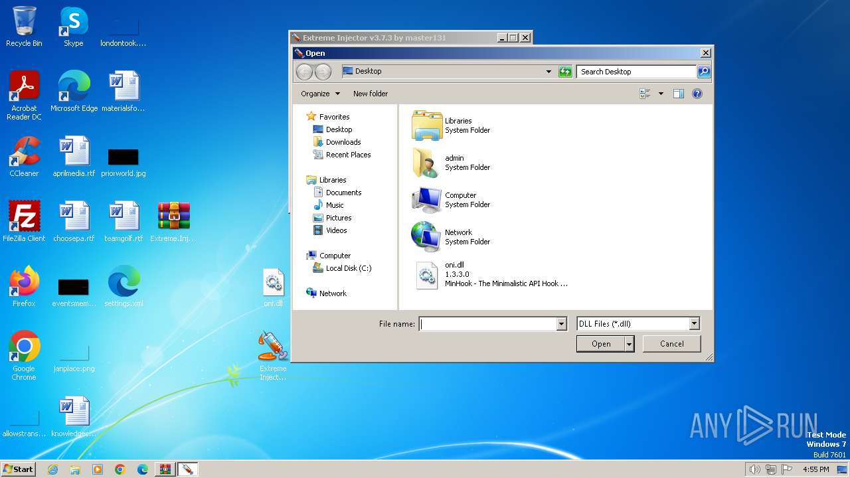
Task: Click the oni.dll file icon on desktop
Action: pos(273,287)
